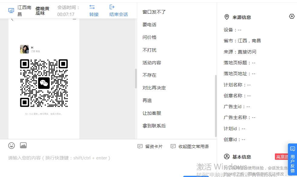Click the three-dot more icon in chat image
Viewport: 297px width, 177px height.
74,19
